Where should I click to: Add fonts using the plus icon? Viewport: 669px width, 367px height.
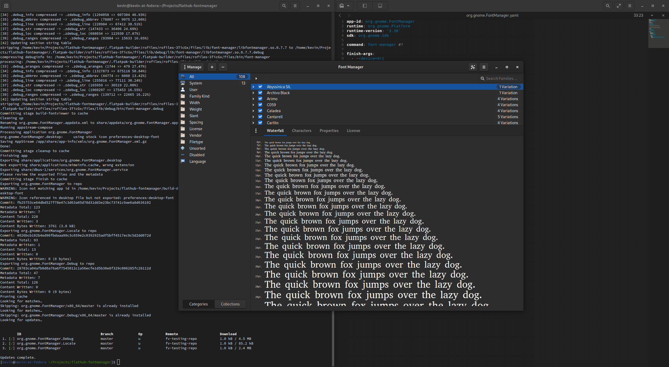coord(212,67)
